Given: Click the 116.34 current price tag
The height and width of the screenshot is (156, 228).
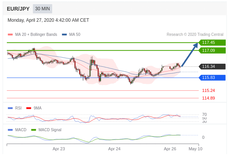Looking at the screenshot, I should tap(212, 66).
